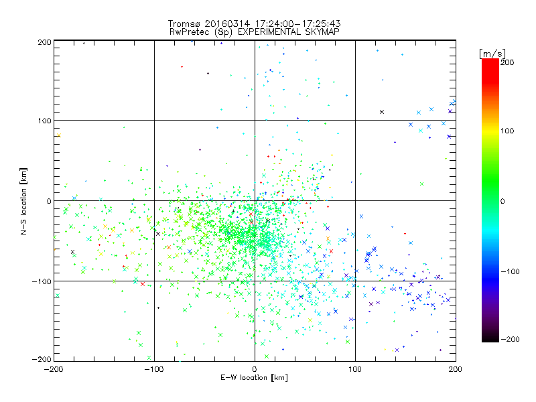Click the subtitle 'RwPretec (8p) EXPERIMENTAL SKYMAP'
The width and height of the screenshot is (536, 402).
tap(255, 32)
